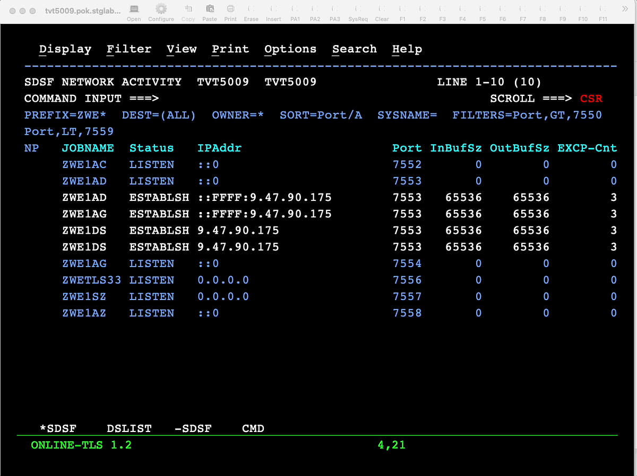Click the Open toolbar icon

point(134,9)
